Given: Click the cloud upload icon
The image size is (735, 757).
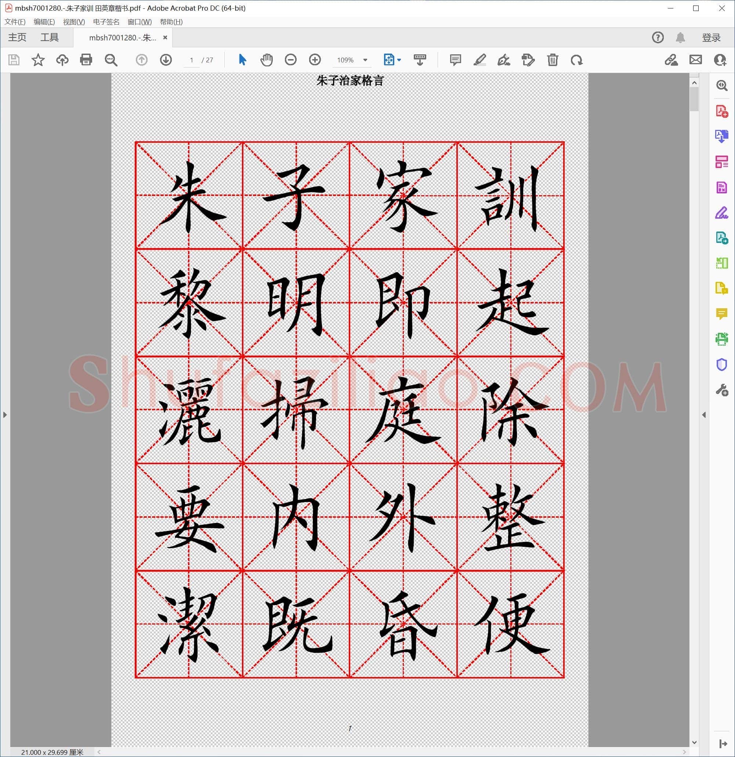Looking at the screenshot, I should point(62,60).
